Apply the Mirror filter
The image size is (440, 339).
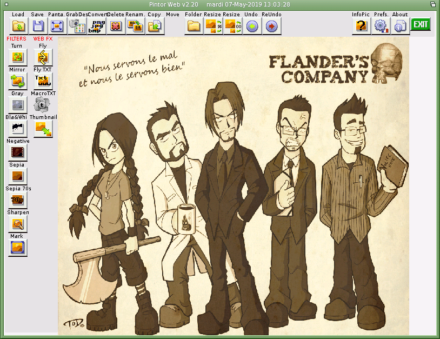coord(17,81)
